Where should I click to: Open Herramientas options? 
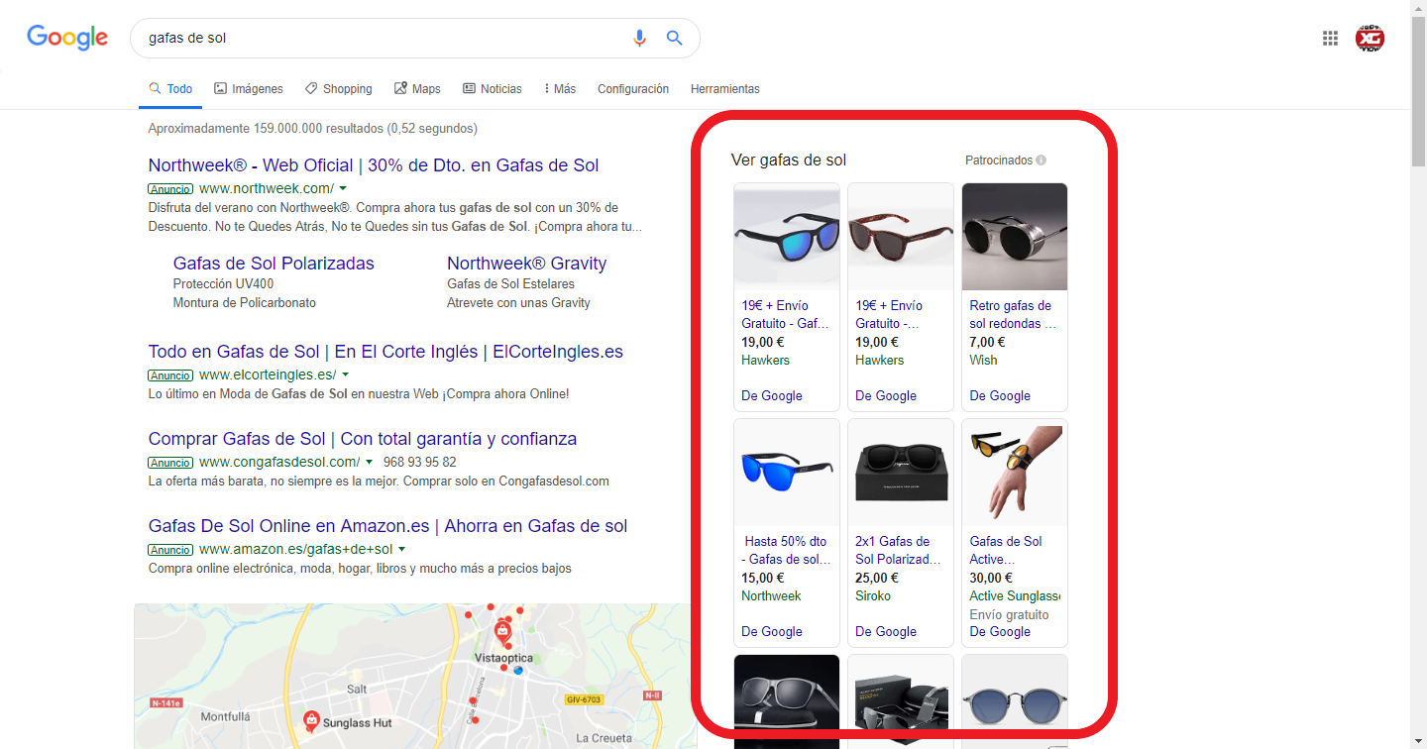[725, 89]
